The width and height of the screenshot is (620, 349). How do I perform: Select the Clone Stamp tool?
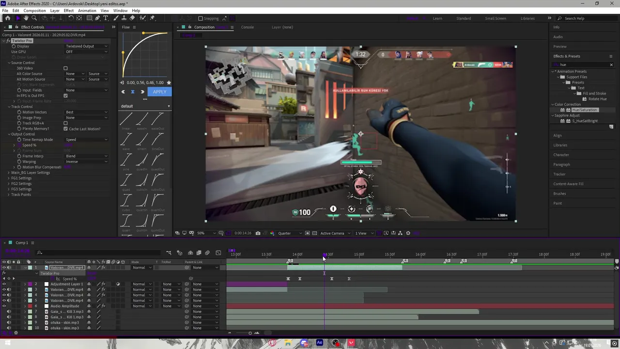click(x=124, y=18)
